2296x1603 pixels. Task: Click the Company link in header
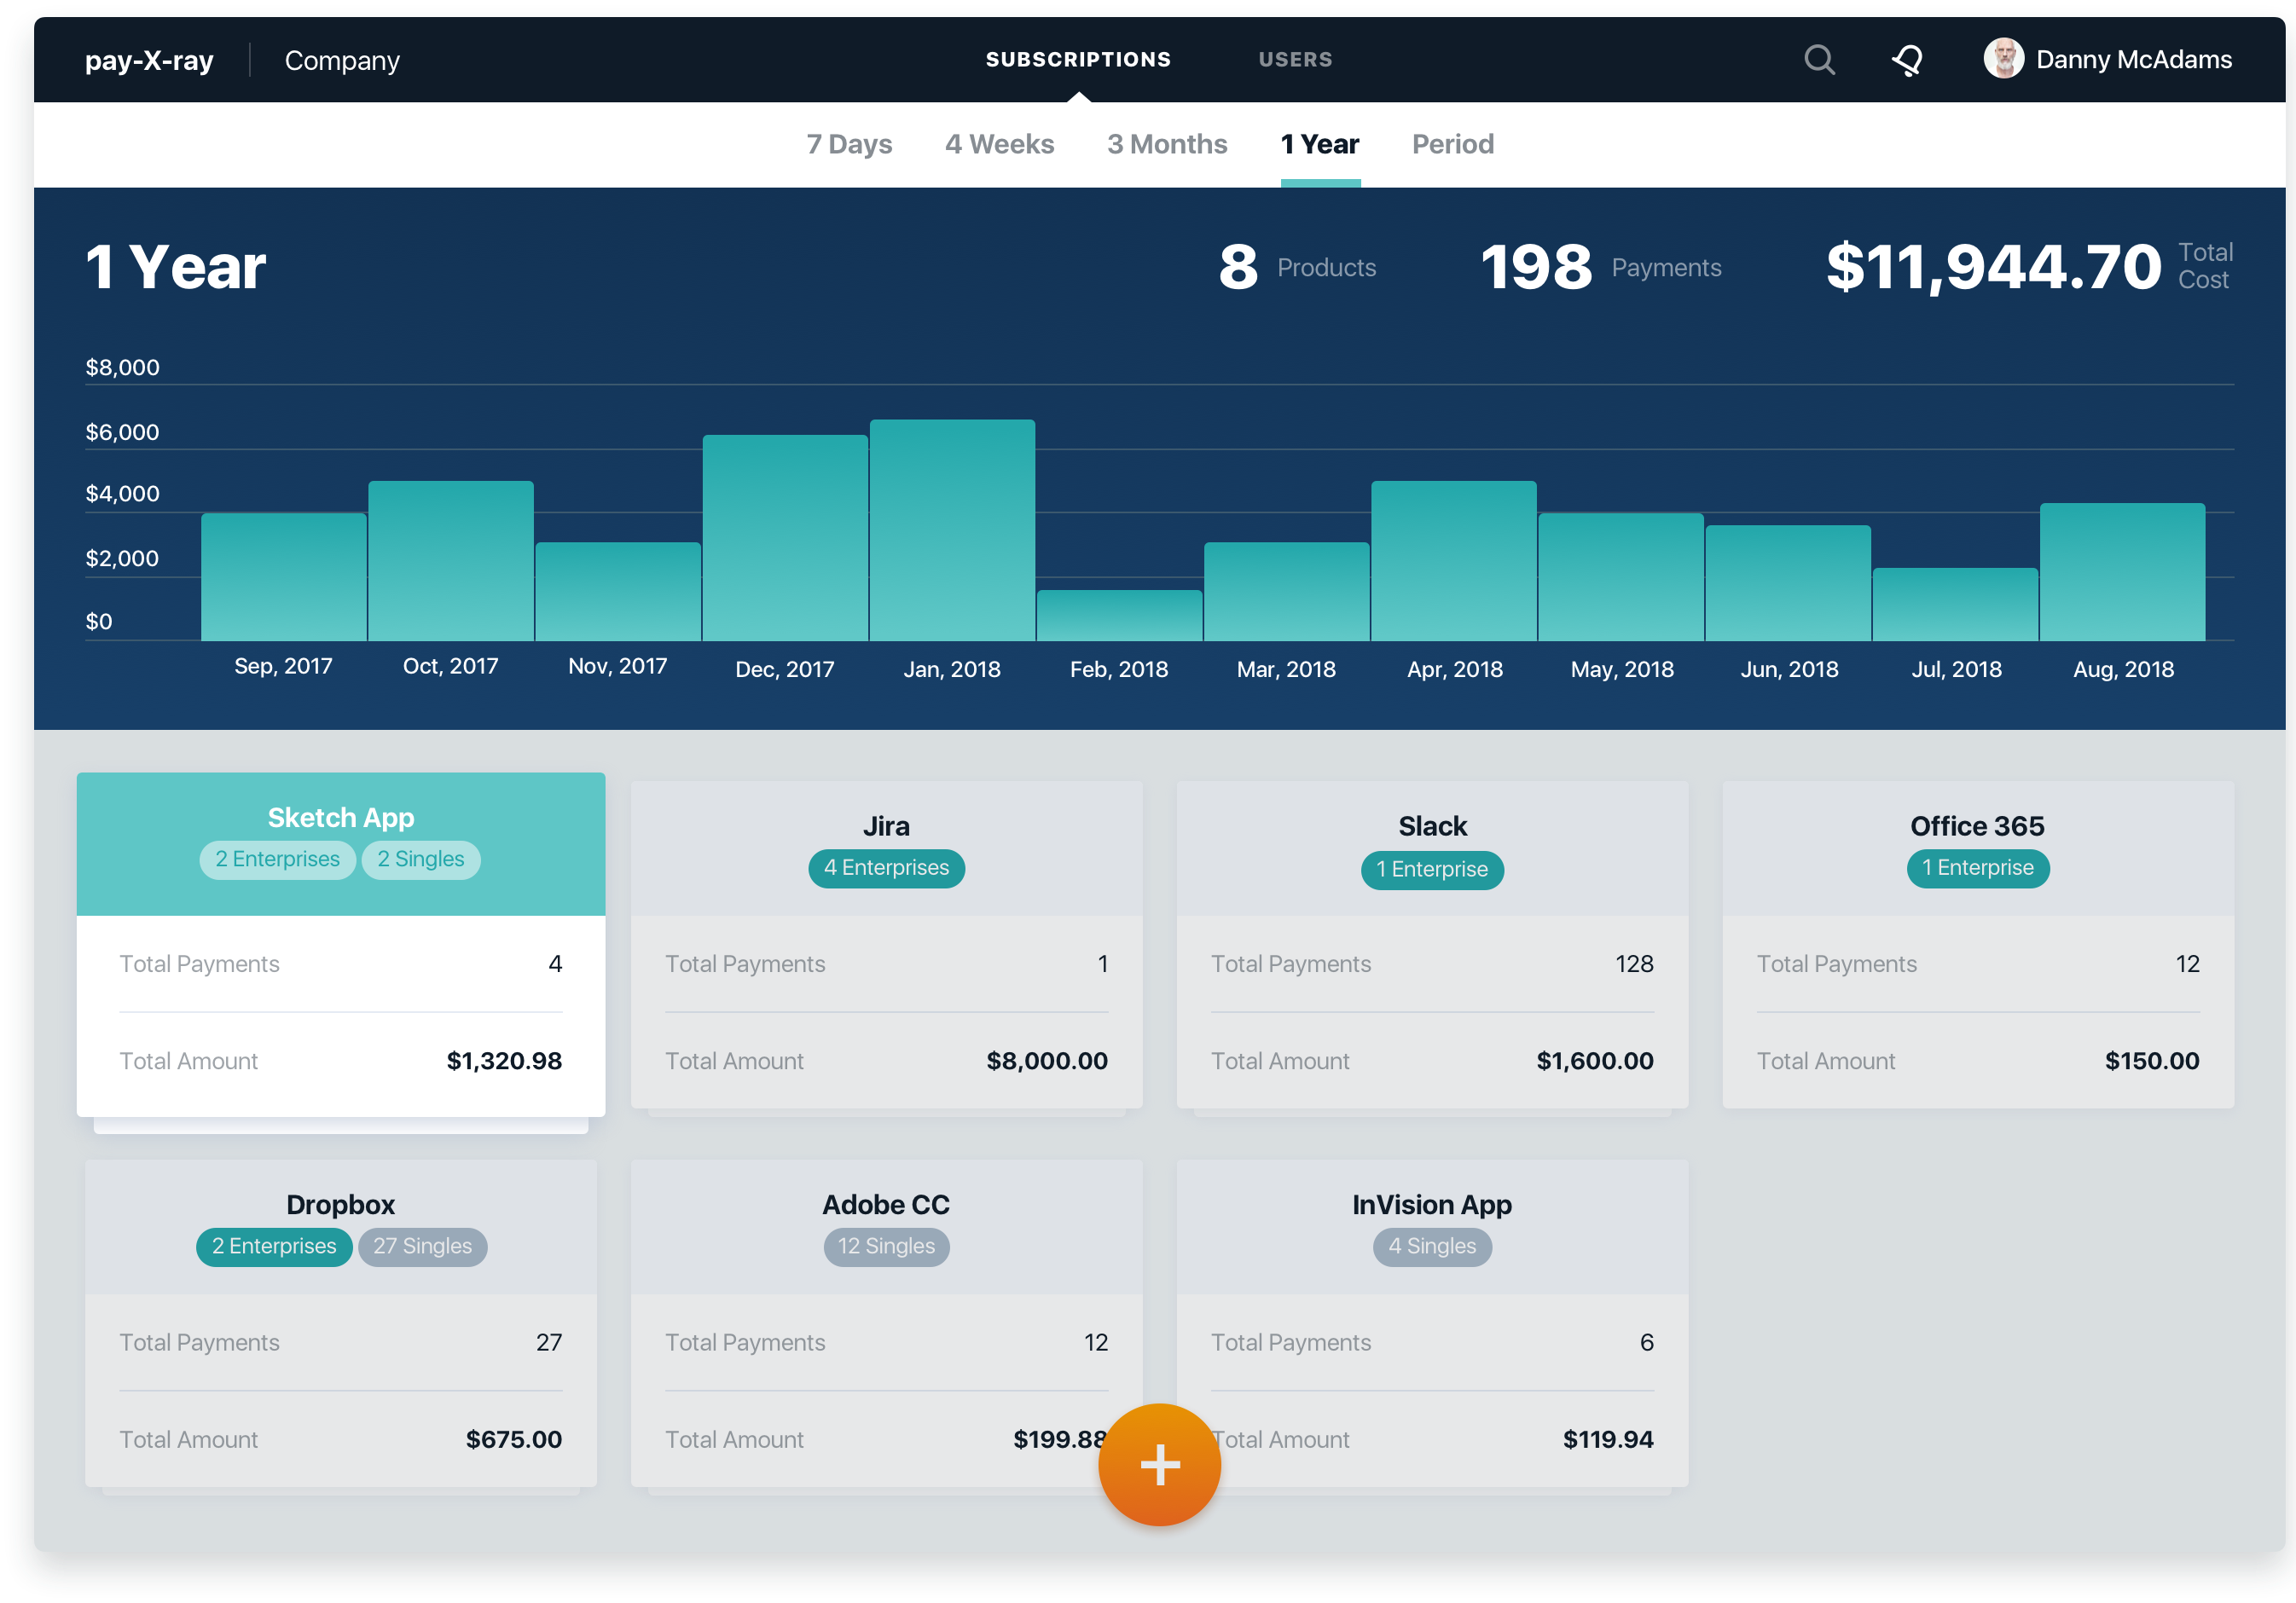pos(342,61)
